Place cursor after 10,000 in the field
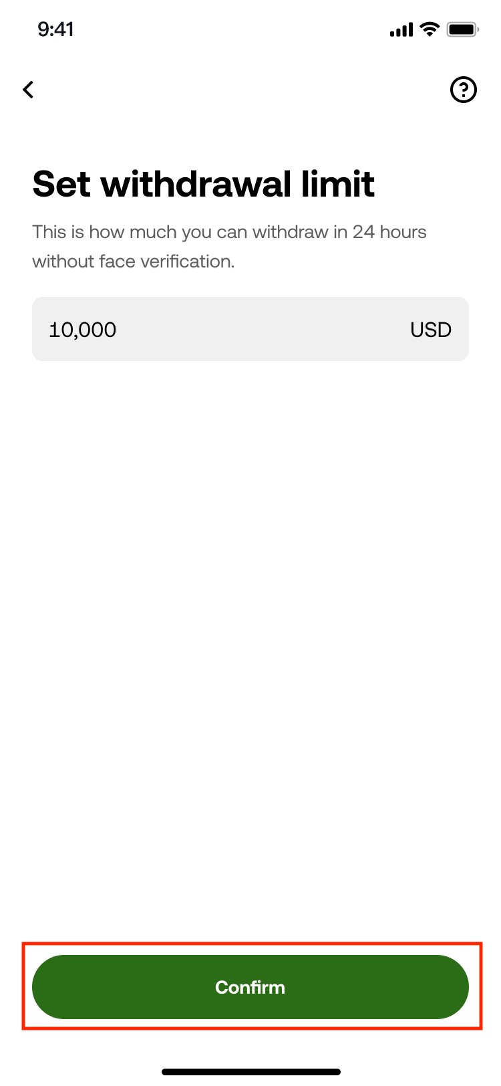The image size is (501, 1086). click(120, 330)
